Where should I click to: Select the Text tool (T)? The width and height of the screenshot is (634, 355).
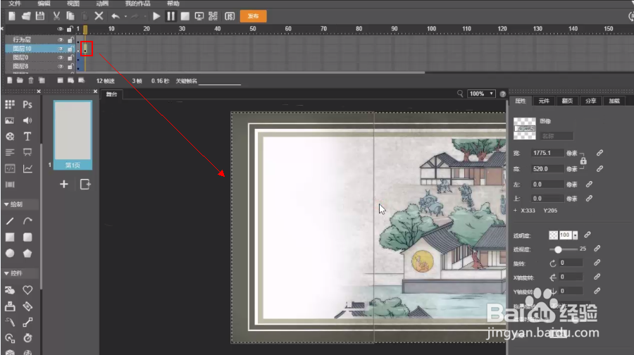[x=27, y=136]
